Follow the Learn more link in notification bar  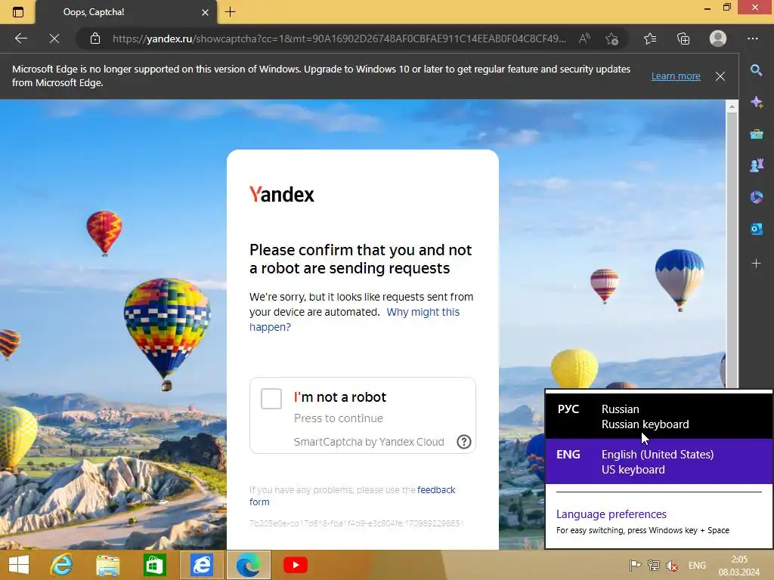coord(676,76)
